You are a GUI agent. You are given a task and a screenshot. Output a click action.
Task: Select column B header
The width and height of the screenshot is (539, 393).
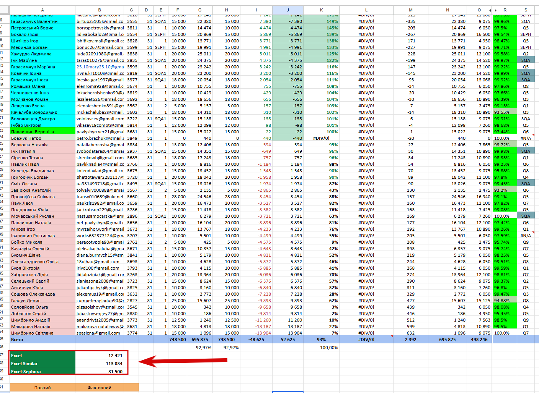pos(100,10)
